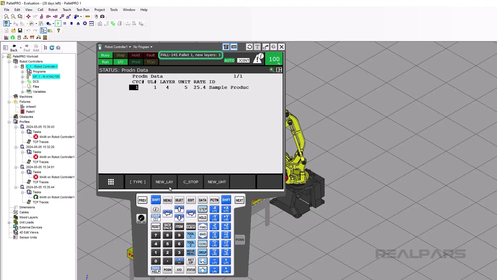Image resolution: width=497 pixels, height=280 pixels.
Task: Open the No Program dropdown
Action: coord(143,47)
